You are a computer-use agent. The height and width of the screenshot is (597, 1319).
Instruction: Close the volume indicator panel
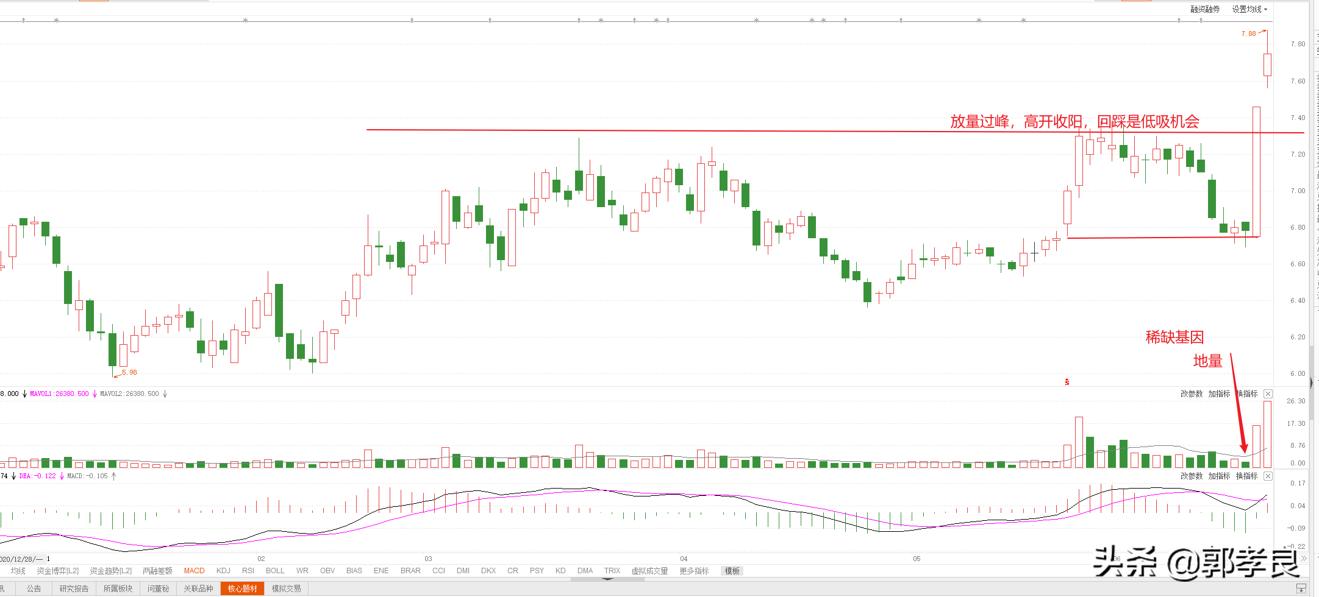pyautogui.click(x=1268, y=394)
